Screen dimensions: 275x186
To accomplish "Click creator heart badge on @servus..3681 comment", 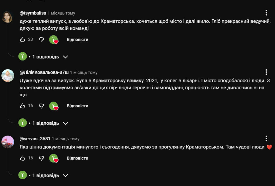I will [54, 158].
